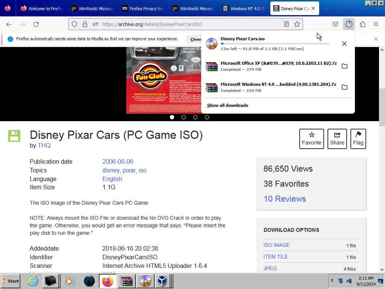Viewport: 385px width, 289px height.
Task: Dismiss the Firefox data notification bar
Action: tap(376, 39)
